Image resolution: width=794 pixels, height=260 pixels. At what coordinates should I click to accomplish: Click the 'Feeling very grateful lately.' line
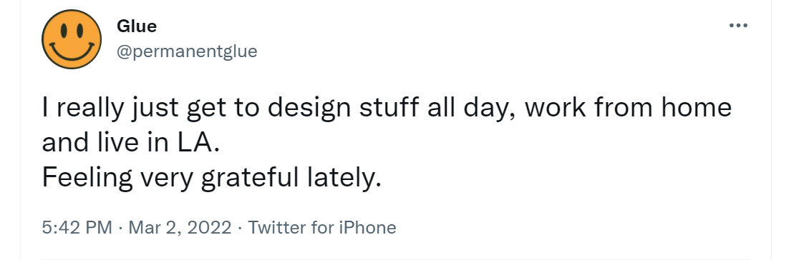(x=211, y=178)
